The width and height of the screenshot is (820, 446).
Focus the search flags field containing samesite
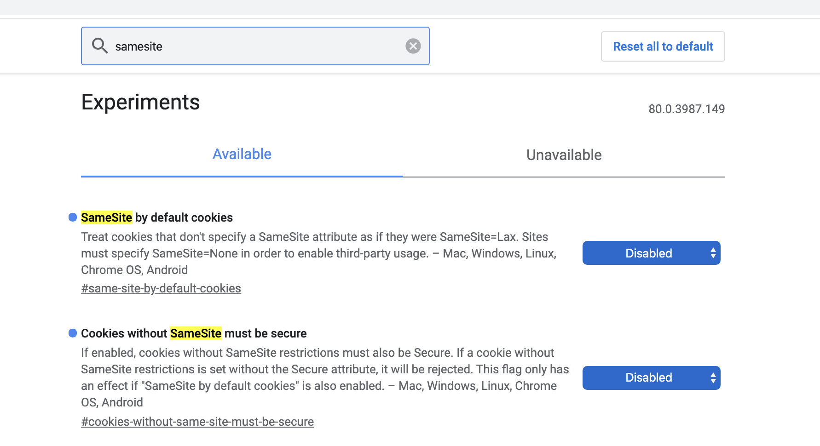(x=255, y=46)
